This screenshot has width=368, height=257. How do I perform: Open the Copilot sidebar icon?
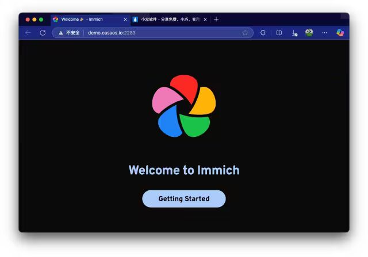click(340, 33)
